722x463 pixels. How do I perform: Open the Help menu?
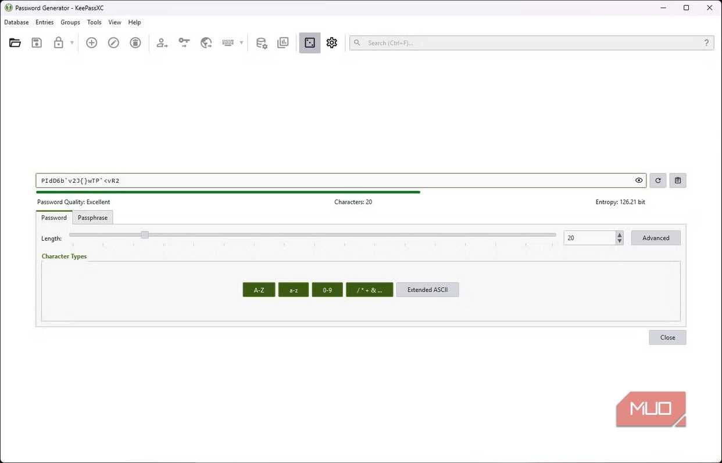[x=134, y=22]
